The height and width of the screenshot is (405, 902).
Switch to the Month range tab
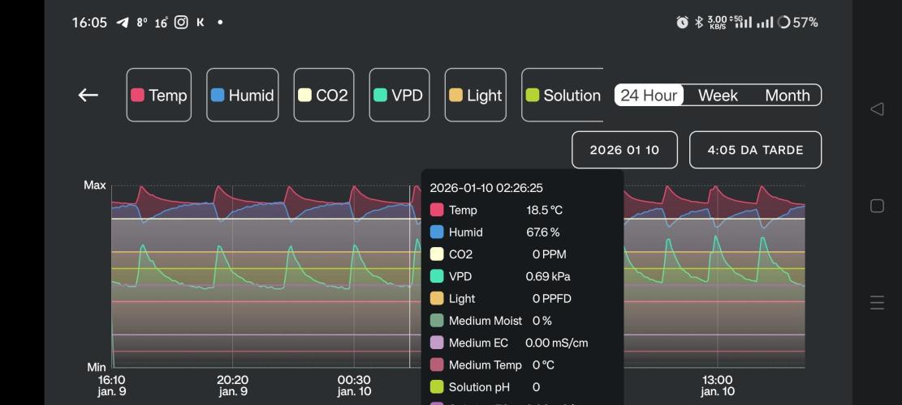pyautogui.click(x=787, y=95)
